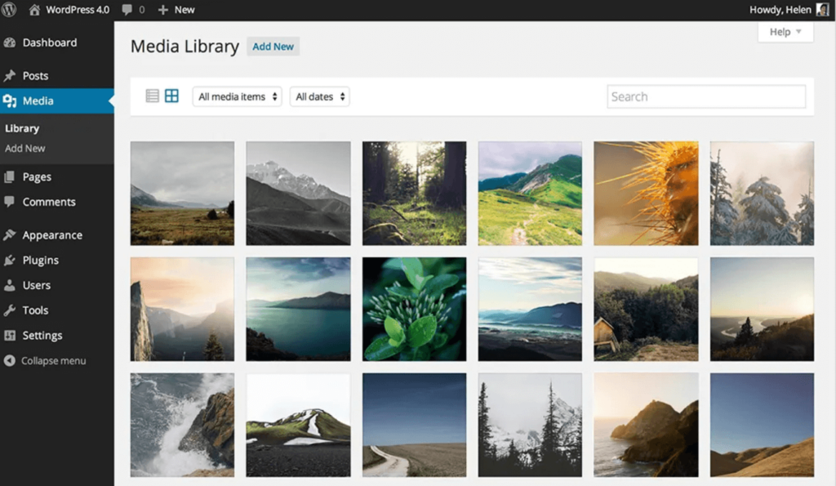
Task: Click the Plugins plug icon
Action: (9, 260)
